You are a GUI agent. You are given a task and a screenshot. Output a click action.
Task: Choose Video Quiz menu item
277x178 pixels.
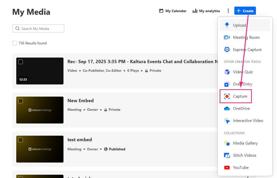click(245, 72)
